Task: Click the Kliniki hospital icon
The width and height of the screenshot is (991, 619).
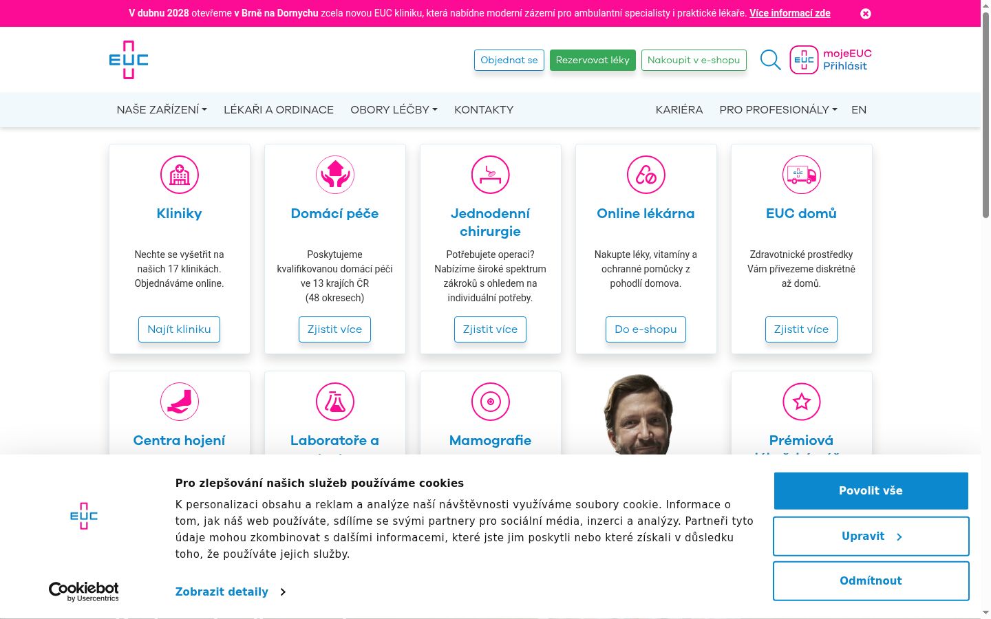Action: (x=180, y=175)
